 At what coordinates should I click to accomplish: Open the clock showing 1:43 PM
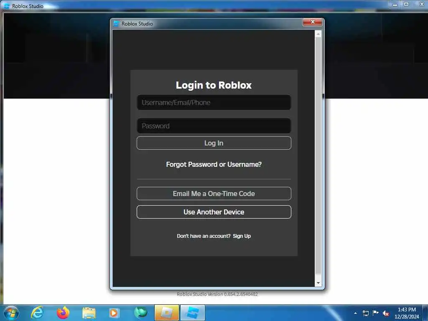407,313
